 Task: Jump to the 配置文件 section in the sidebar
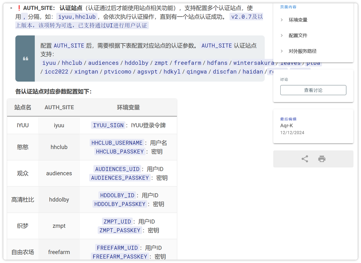(x=298, y=36)
